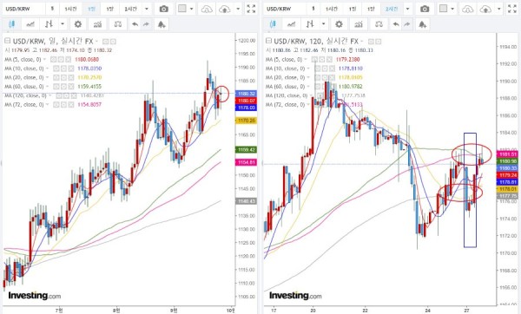Open bar style dropdown arrow, right chart
521x314 pixels.
point(324,24)
